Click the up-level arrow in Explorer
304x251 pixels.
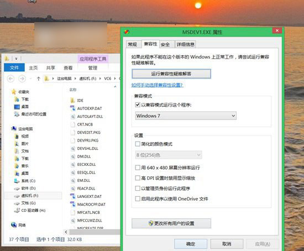(x=38, y=79)
